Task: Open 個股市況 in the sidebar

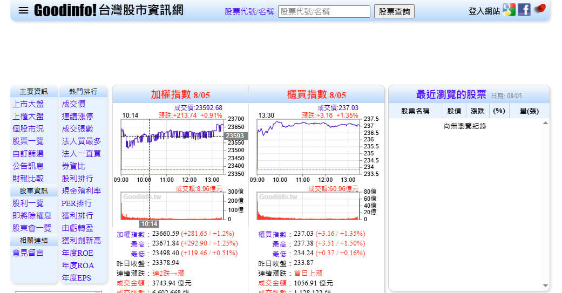Action: click(28, 129)
